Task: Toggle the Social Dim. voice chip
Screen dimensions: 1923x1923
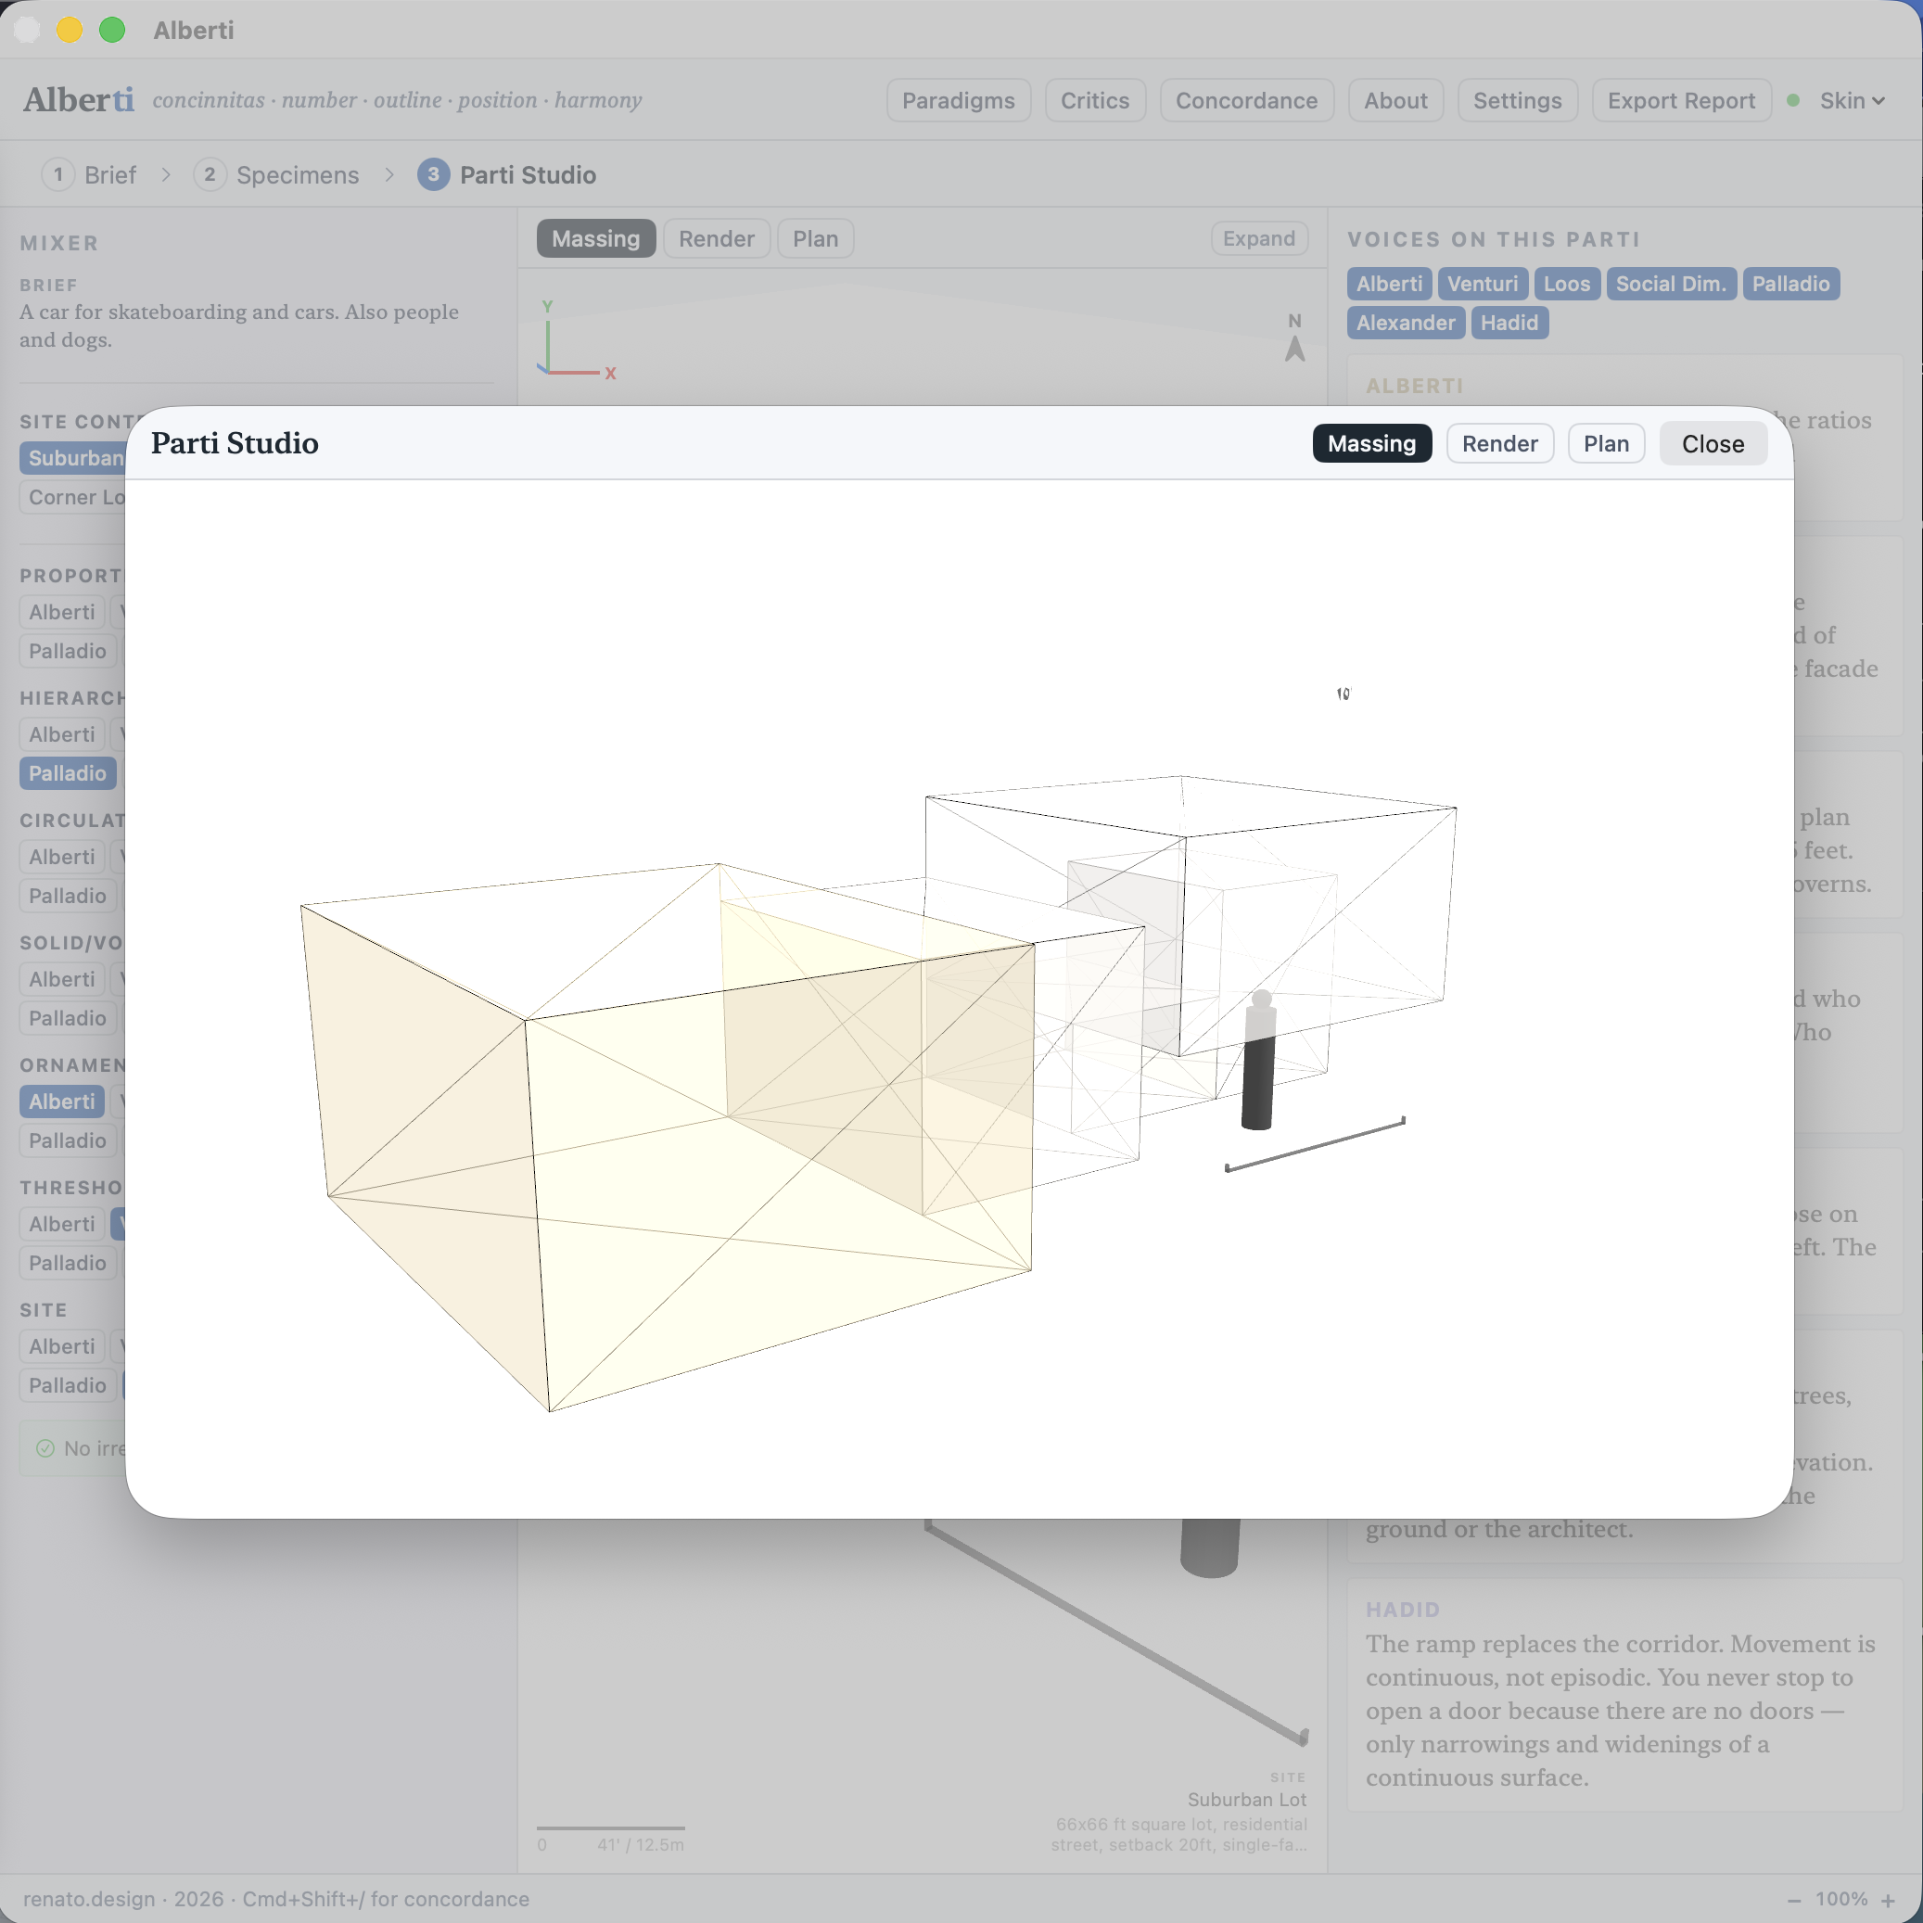Action: (x=1670, y=284)
